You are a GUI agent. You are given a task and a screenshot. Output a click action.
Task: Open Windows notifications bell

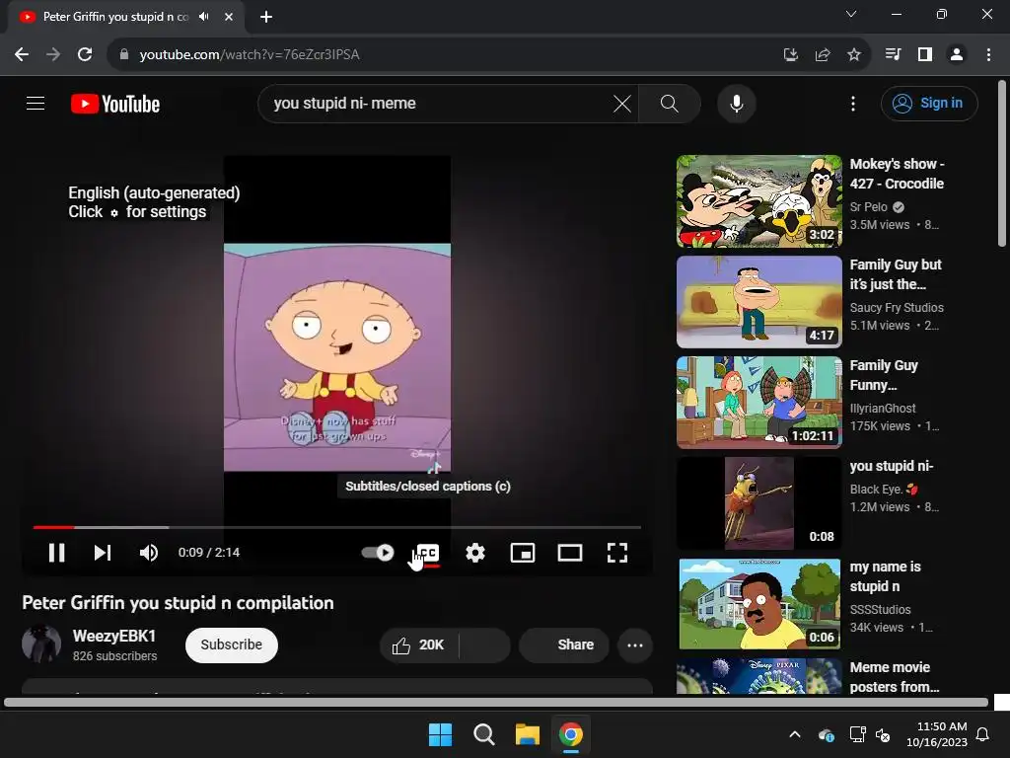[x=983, y=734]
